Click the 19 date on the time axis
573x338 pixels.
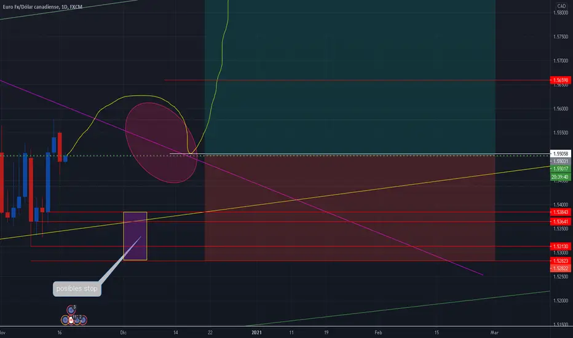pyautogui.click(x=326, y=332)
